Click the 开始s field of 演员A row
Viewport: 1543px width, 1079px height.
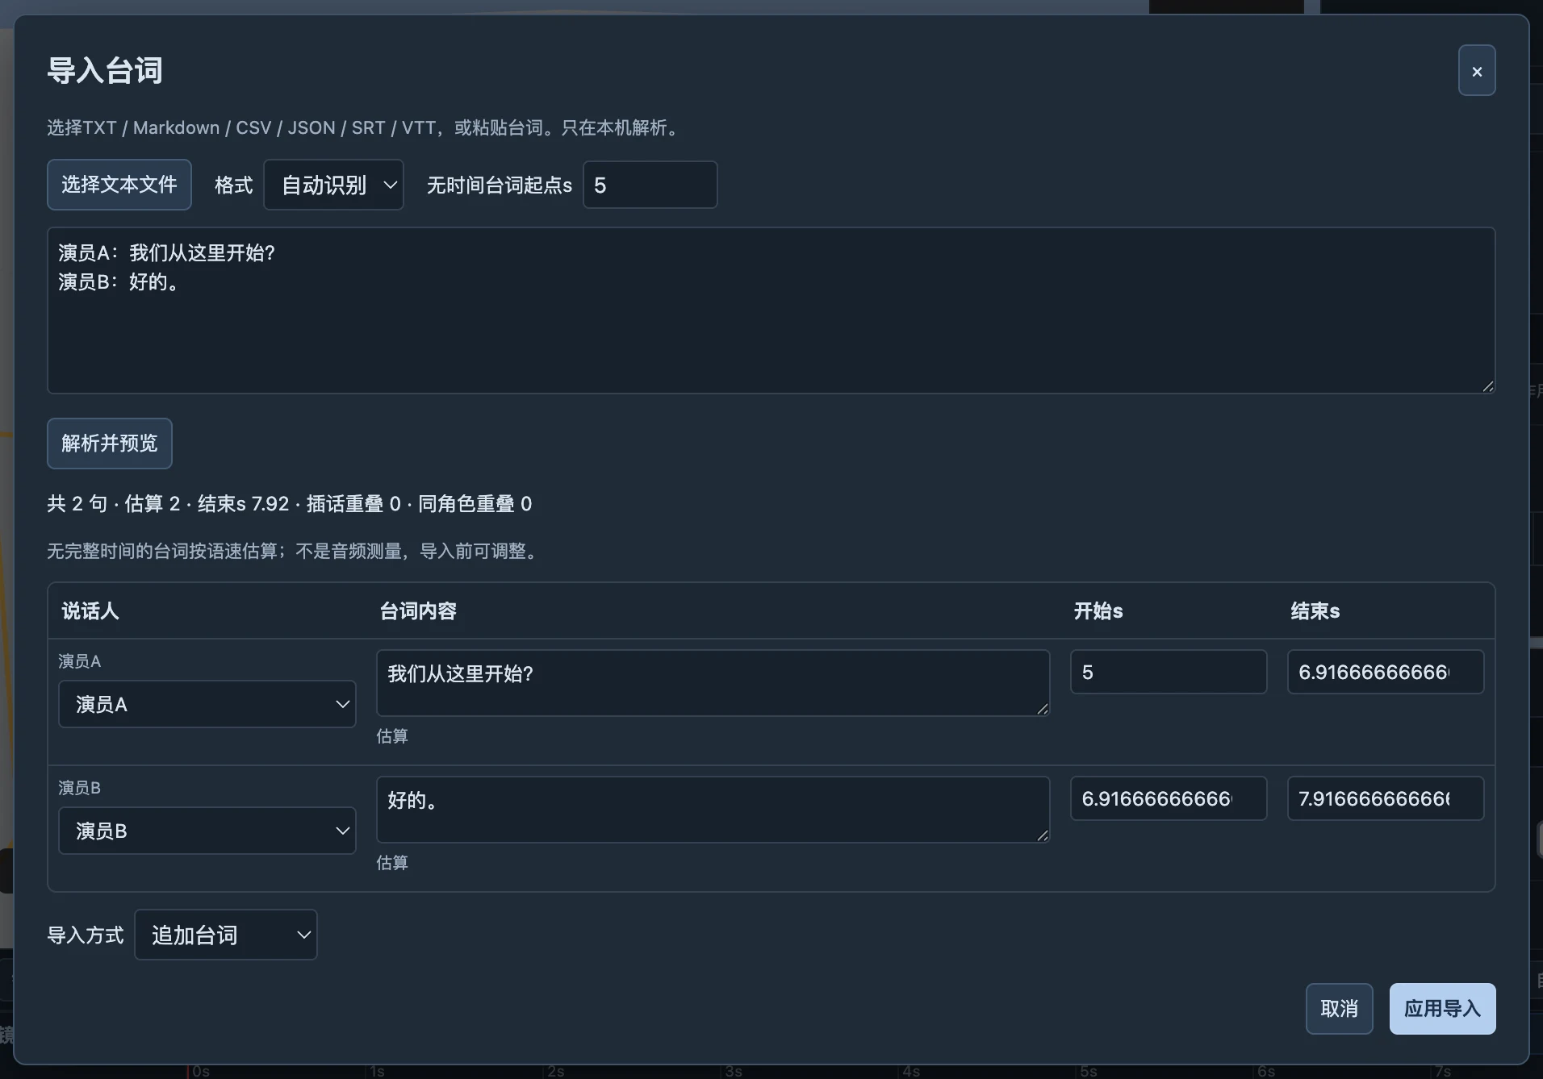click(x=1169, y=672)
